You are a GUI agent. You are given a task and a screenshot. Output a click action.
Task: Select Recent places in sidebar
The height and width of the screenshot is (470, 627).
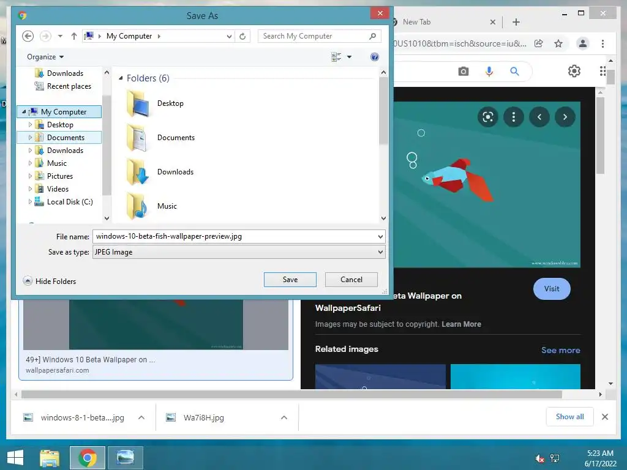[69, 86]
